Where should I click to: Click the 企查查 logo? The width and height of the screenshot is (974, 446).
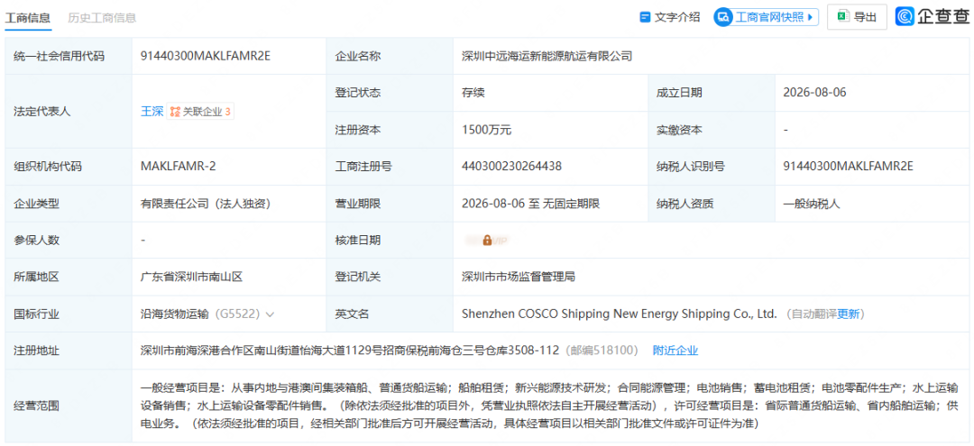[x=932, y=17]
